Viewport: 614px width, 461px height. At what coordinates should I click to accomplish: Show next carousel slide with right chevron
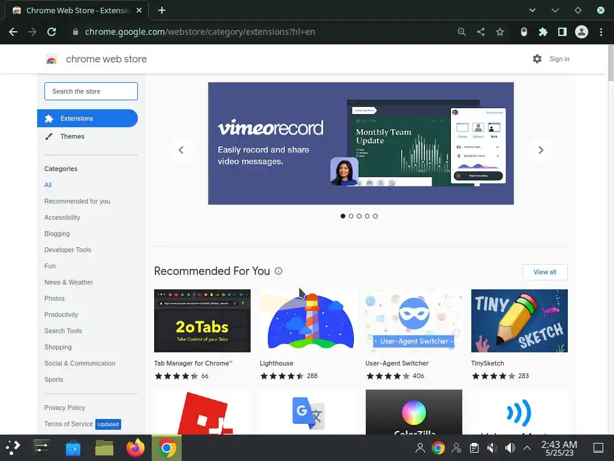pyautogui.click(x=541, y=149)
